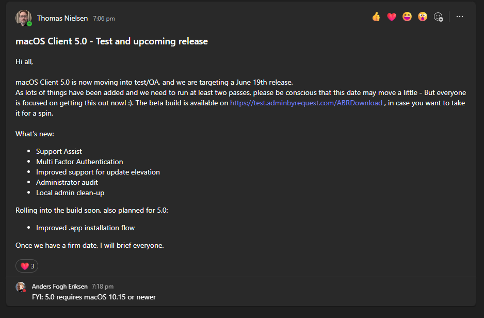484x318 pixels.
Task: Click the Support Assist bullet item
Action: pyautogui.click(x=59, y=151)
